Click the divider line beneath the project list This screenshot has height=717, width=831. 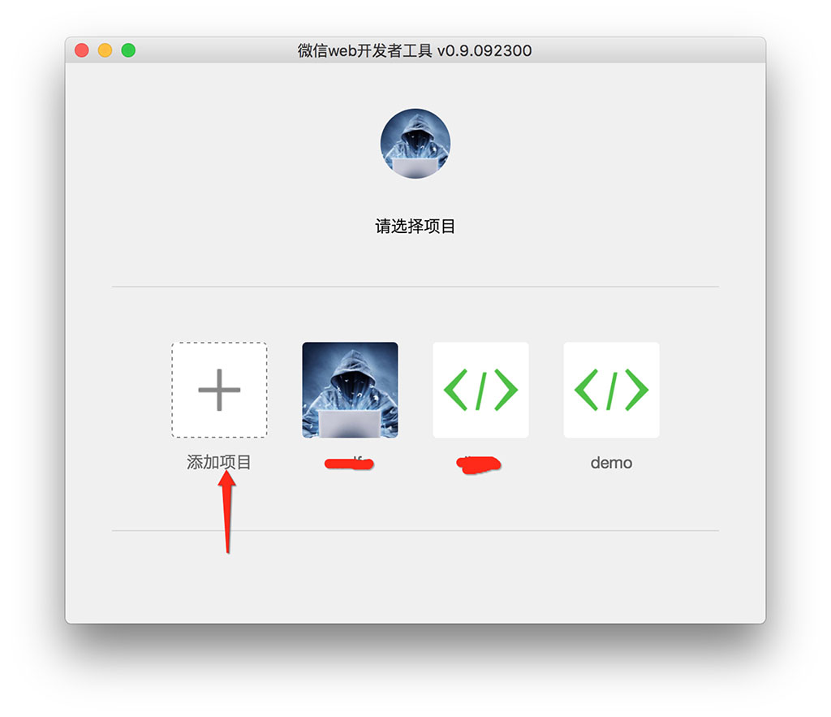tap(415, 530)
